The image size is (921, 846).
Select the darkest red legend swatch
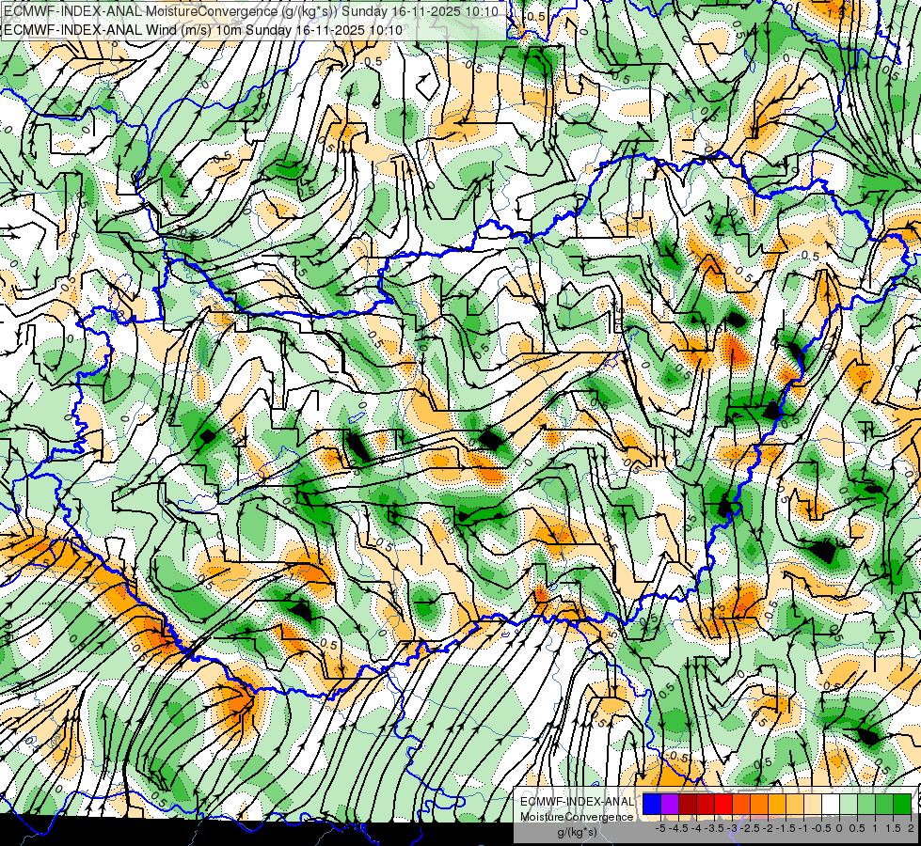click(688, 805)
